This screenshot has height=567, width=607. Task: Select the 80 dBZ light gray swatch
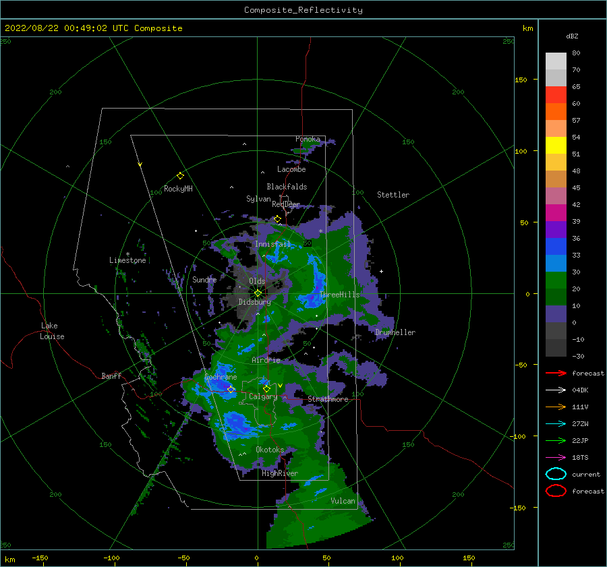coord(556,61)
